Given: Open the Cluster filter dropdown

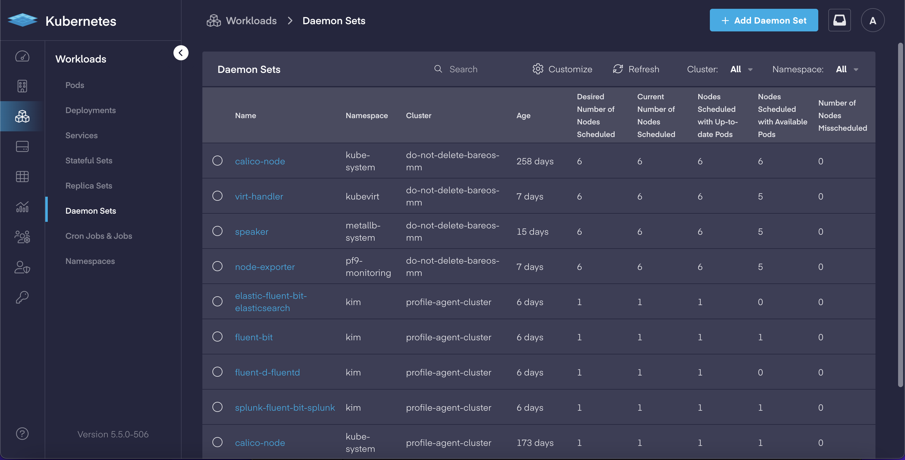Looking at the screenshot, I should tap(741, 69).
